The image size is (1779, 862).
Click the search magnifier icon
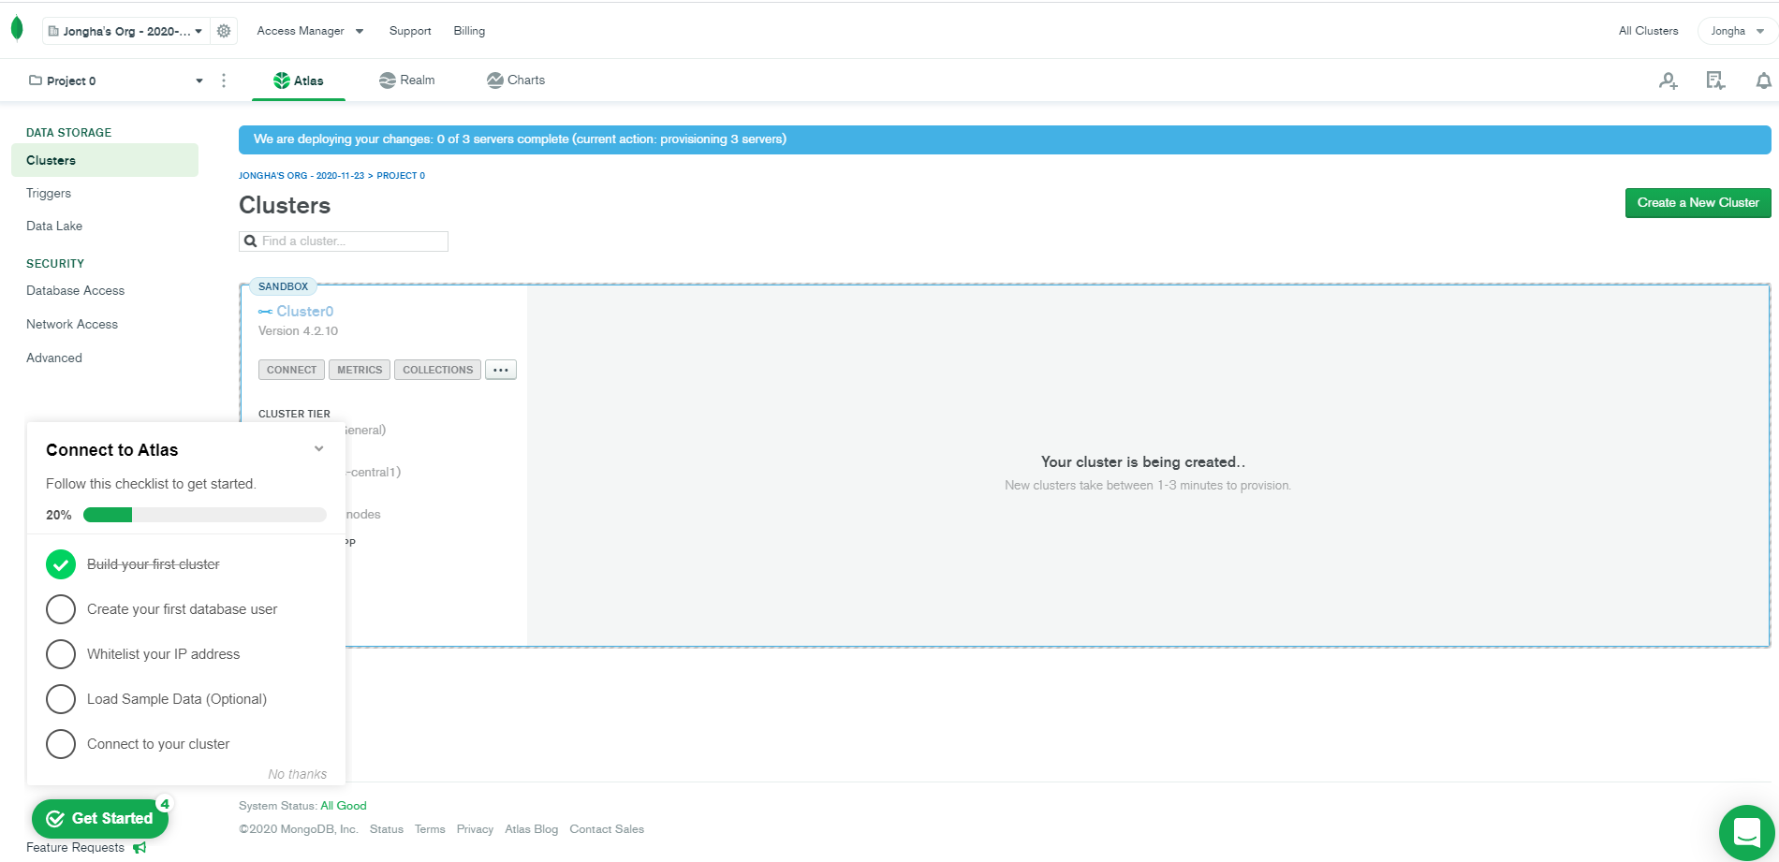coord(250,241)
